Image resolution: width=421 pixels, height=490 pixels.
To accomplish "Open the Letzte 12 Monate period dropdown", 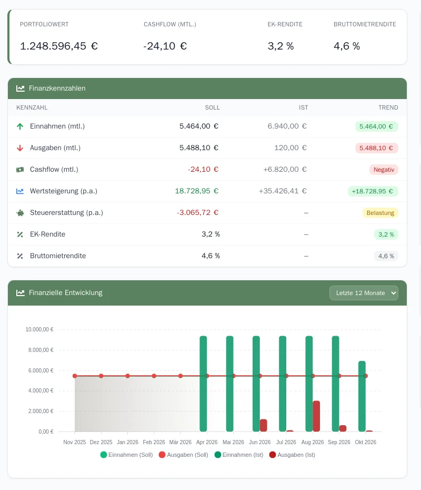I will [x=364, y=293].
